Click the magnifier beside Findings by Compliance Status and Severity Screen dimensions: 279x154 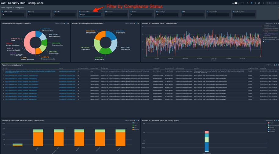(44, 120)
